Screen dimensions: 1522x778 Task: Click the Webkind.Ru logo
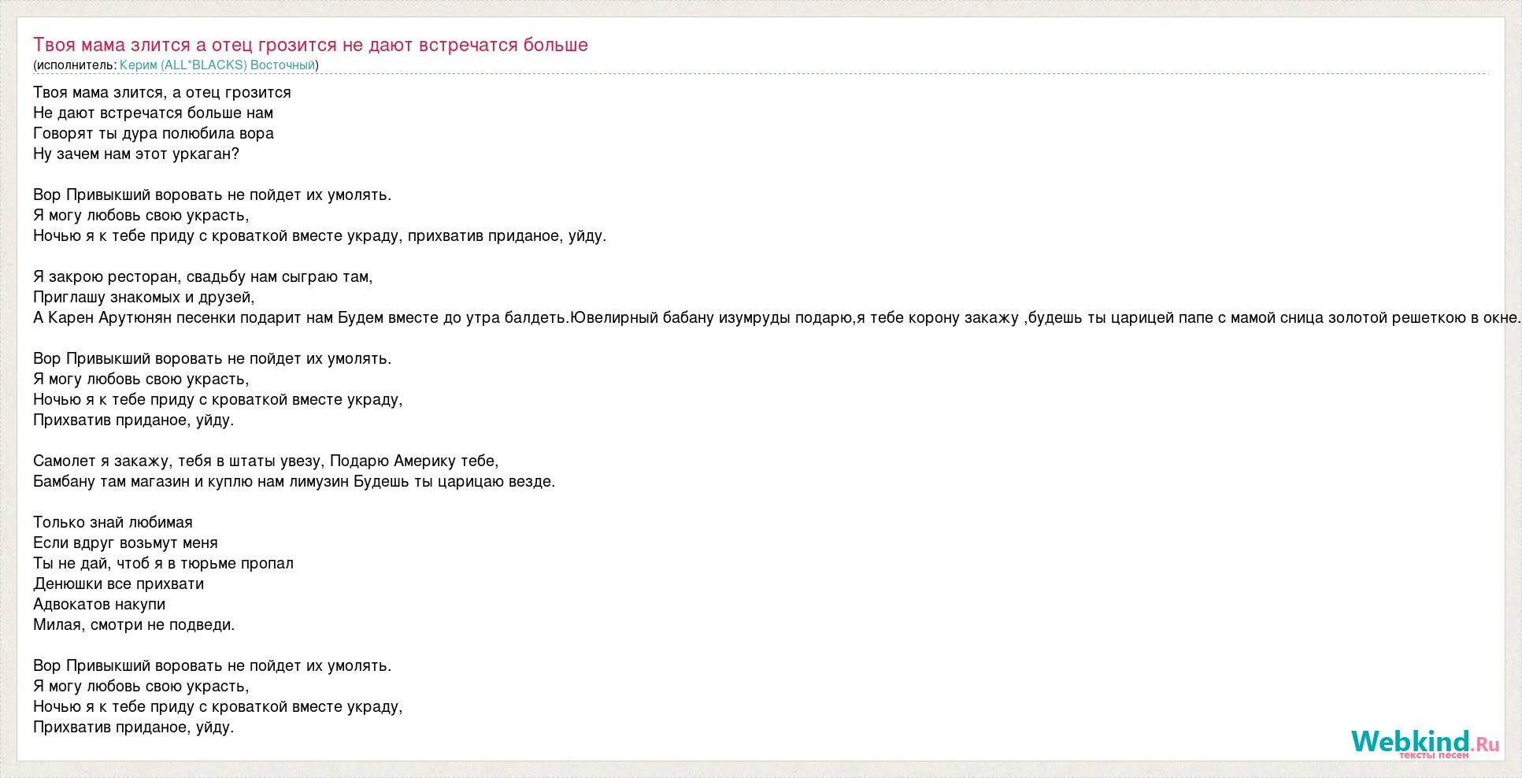click(x=1425, y=743)
